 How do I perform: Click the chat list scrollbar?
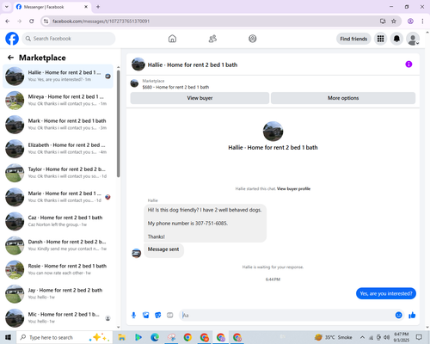(118, 123)
